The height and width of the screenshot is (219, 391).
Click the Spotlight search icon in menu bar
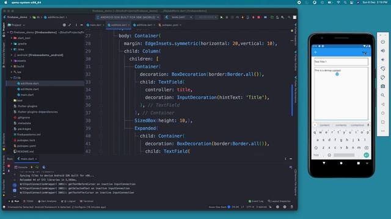(x=345, y=2)
